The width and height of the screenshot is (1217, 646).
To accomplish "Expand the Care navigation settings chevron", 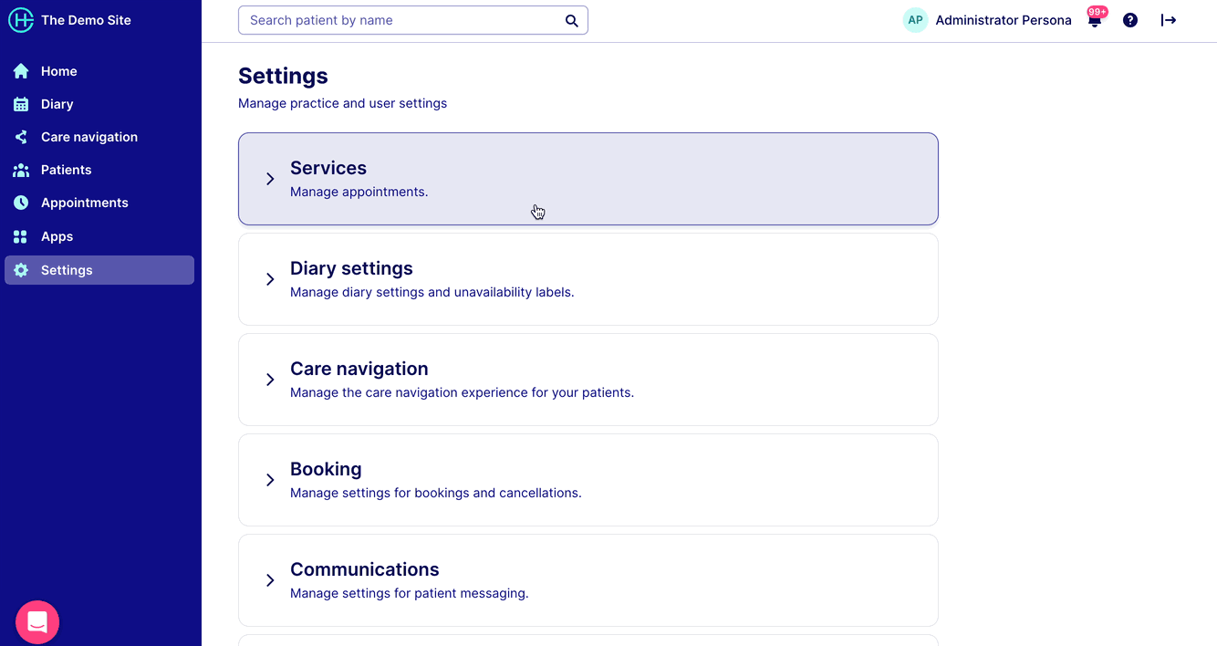I will (x=270, y=380).
